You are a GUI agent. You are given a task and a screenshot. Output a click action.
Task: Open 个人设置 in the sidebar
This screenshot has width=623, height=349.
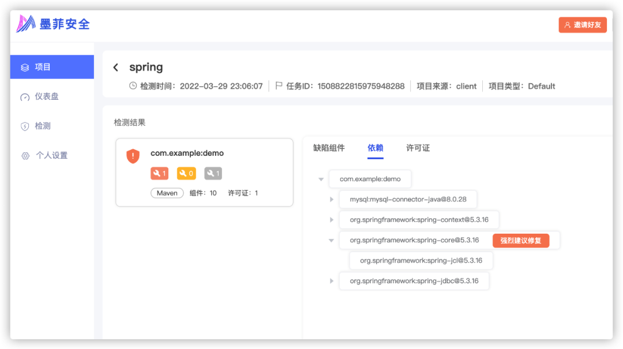pos(51,155)
